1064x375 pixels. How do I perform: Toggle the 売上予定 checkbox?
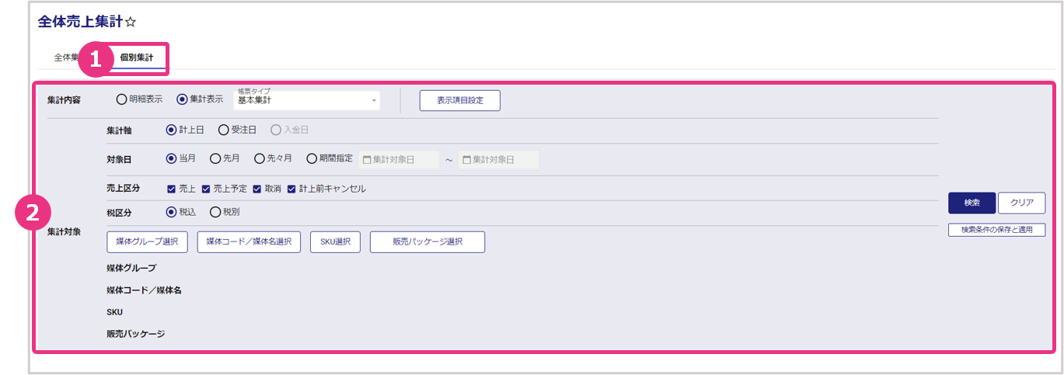pos(206,189)
